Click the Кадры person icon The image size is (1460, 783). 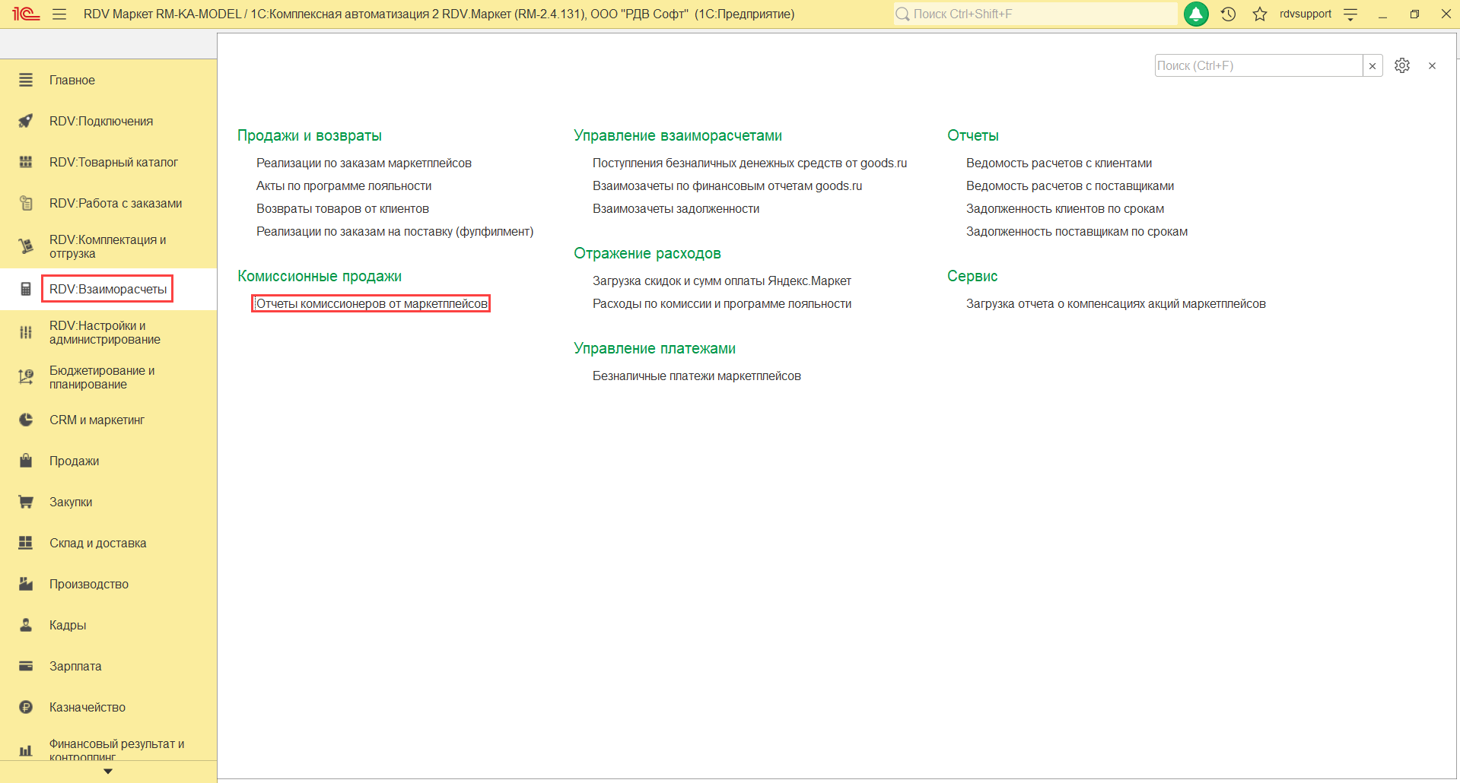coord(26,625)
